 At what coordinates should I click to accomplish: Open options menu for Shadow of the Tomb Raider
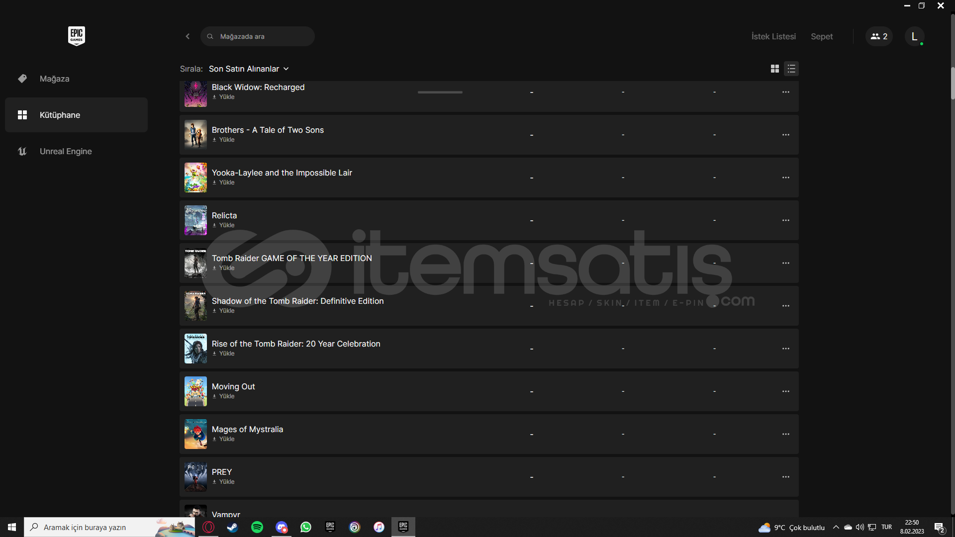pyautogui.click(x=786, y=306)
